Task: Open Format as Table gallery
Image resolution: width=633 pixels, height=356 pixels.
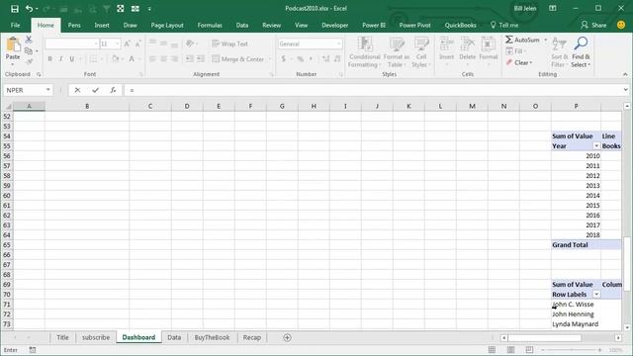Action: pyautogui.click(x=396, y=52)
